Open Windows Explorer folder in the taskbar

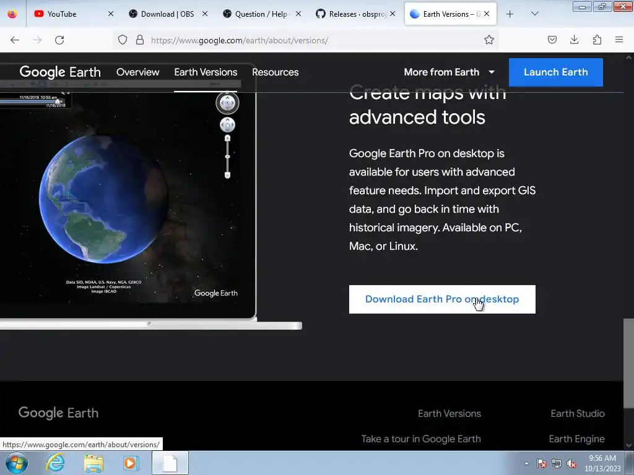tap(93, 463)
